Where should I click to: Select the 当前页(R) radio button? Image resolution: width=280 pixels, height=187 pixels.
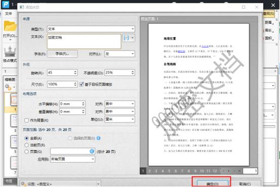[x=27, y=145]
